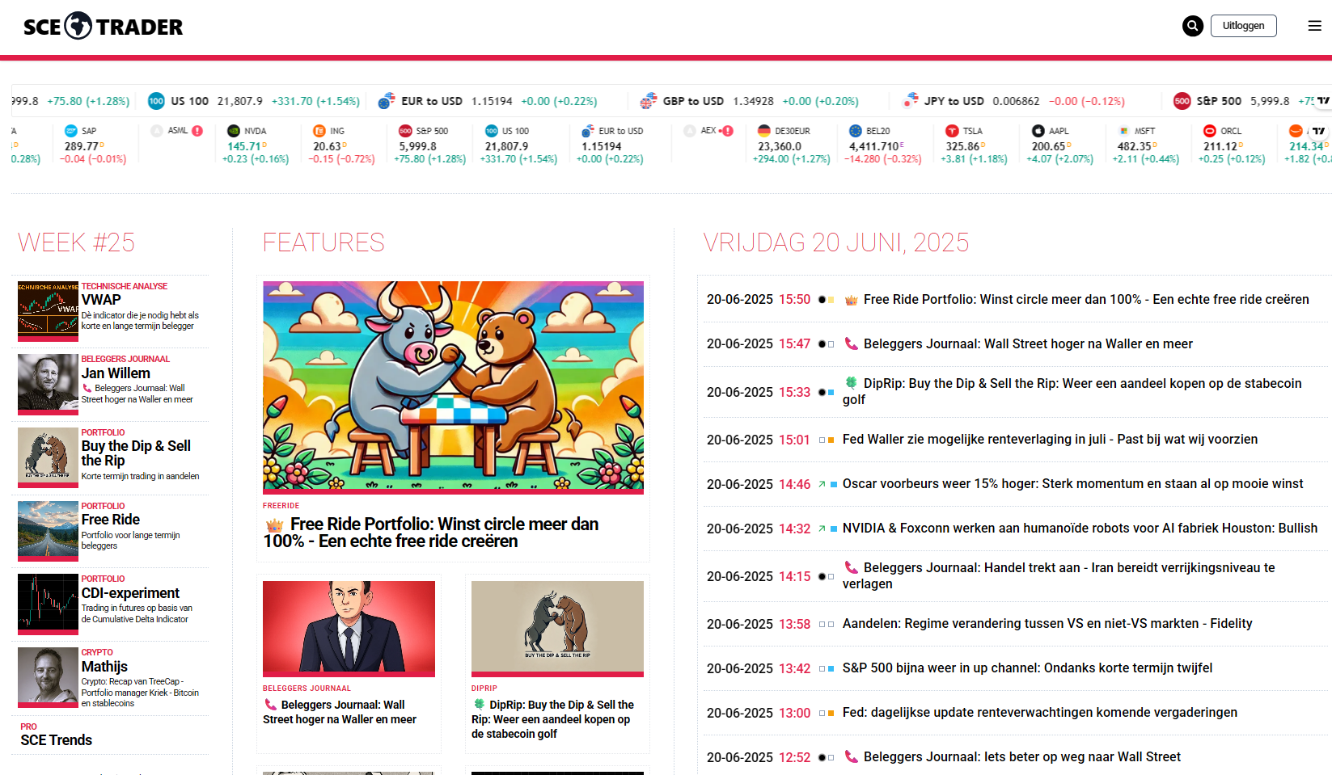Click the US 100 21,807.9 ticker in top bar
The height and width of the screenshot is (775, 1332).
[x=254, y=101]
